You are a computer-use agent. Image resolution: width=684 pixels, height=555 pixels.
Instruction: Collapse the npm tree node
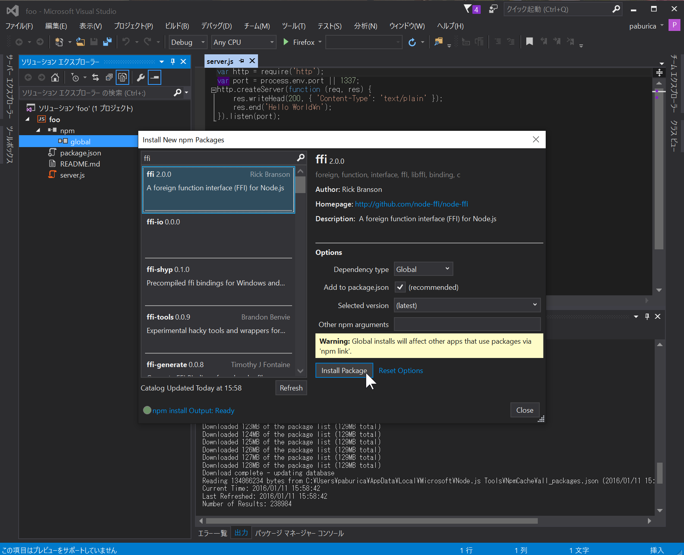38,130
